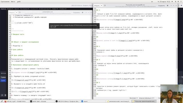Click the image/4.png link in right editor

pyautogui.click(x=115, y=56)
